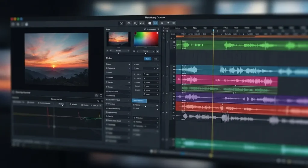Image resolution: width=308 pixels, height=168 pixels.
Task: Open the dropdown below the blue highlighted button
Action: pyautogui.click(x=146, y=105)
